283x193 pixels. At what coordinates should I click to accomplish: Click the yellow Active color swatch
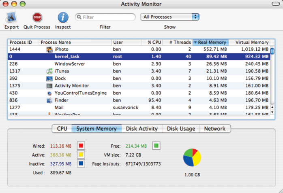click(81, 155)
